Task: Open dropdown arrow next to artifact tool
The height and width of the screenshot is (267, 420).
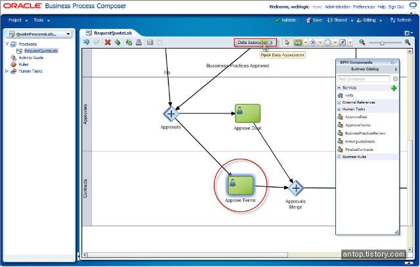Action: (350, 42)
